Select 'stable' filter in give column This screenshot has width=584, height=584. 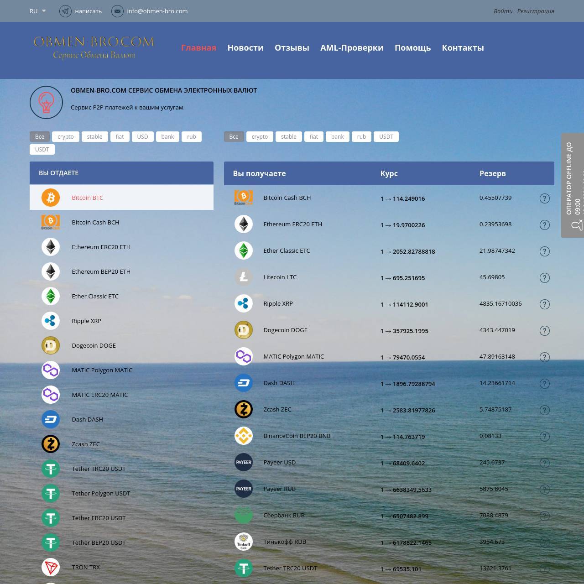tap(94, 136)
